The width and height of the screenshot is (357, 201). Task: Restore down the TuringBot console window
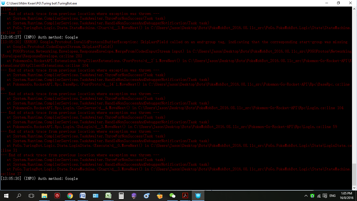click(338, 3)
